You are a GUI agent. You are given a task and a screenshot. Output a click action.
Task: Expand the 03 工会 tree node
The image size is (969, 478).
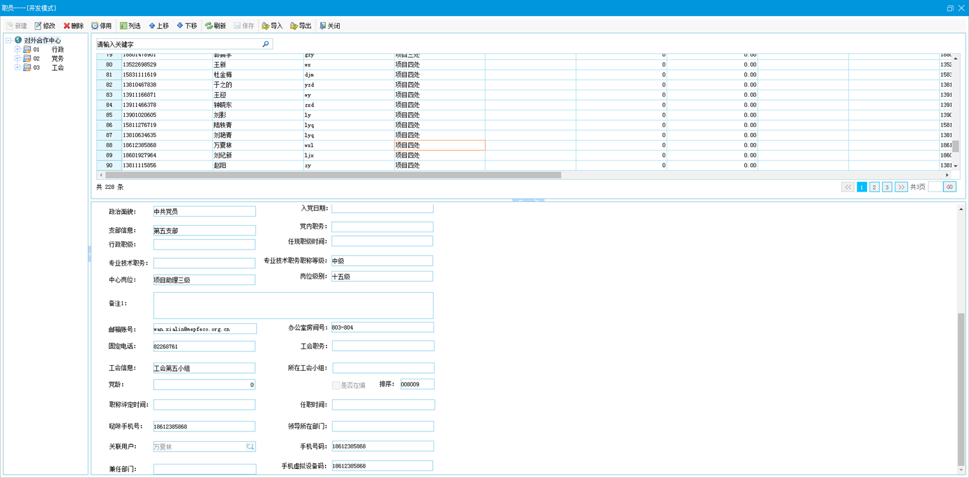point(17,67)
